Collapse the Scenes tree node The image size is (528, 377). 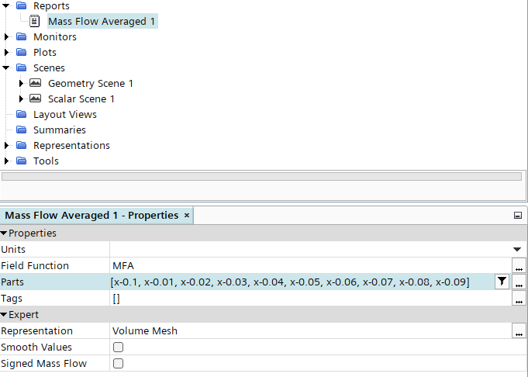point(7,67)
